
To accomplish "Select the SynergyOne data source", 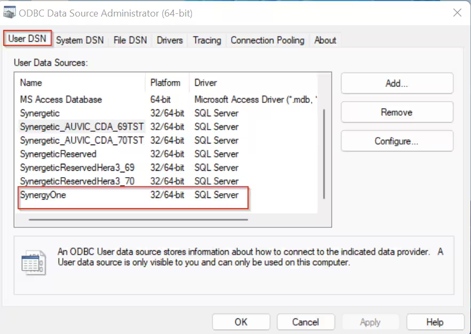I will point(168,195).
